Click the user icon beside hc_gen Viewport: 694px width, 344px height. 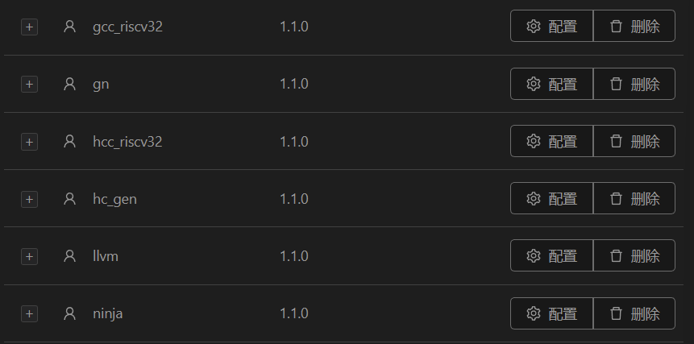pyautogui.click(x=69, y=199)
